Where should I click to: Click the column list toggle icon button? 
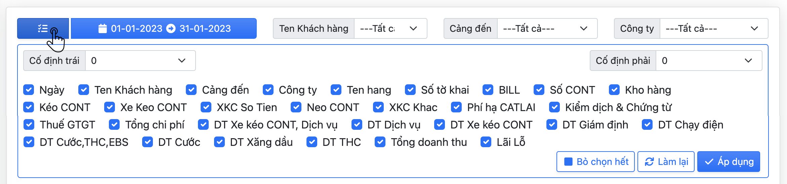point(43,28)
